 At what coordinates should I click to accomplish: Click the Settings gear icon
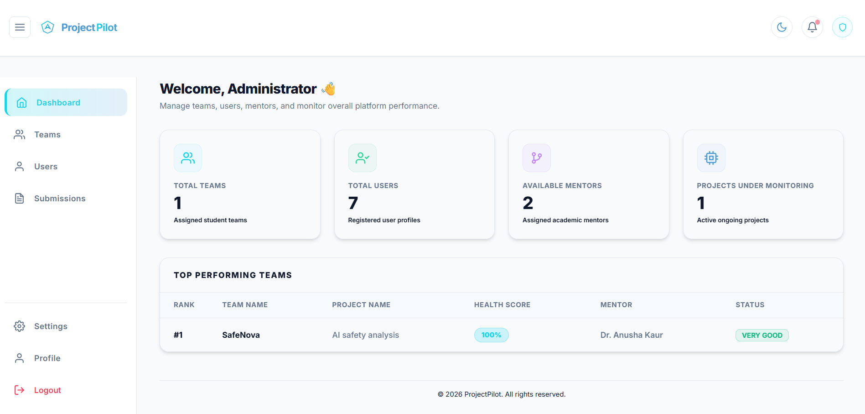tap(19, 326)
